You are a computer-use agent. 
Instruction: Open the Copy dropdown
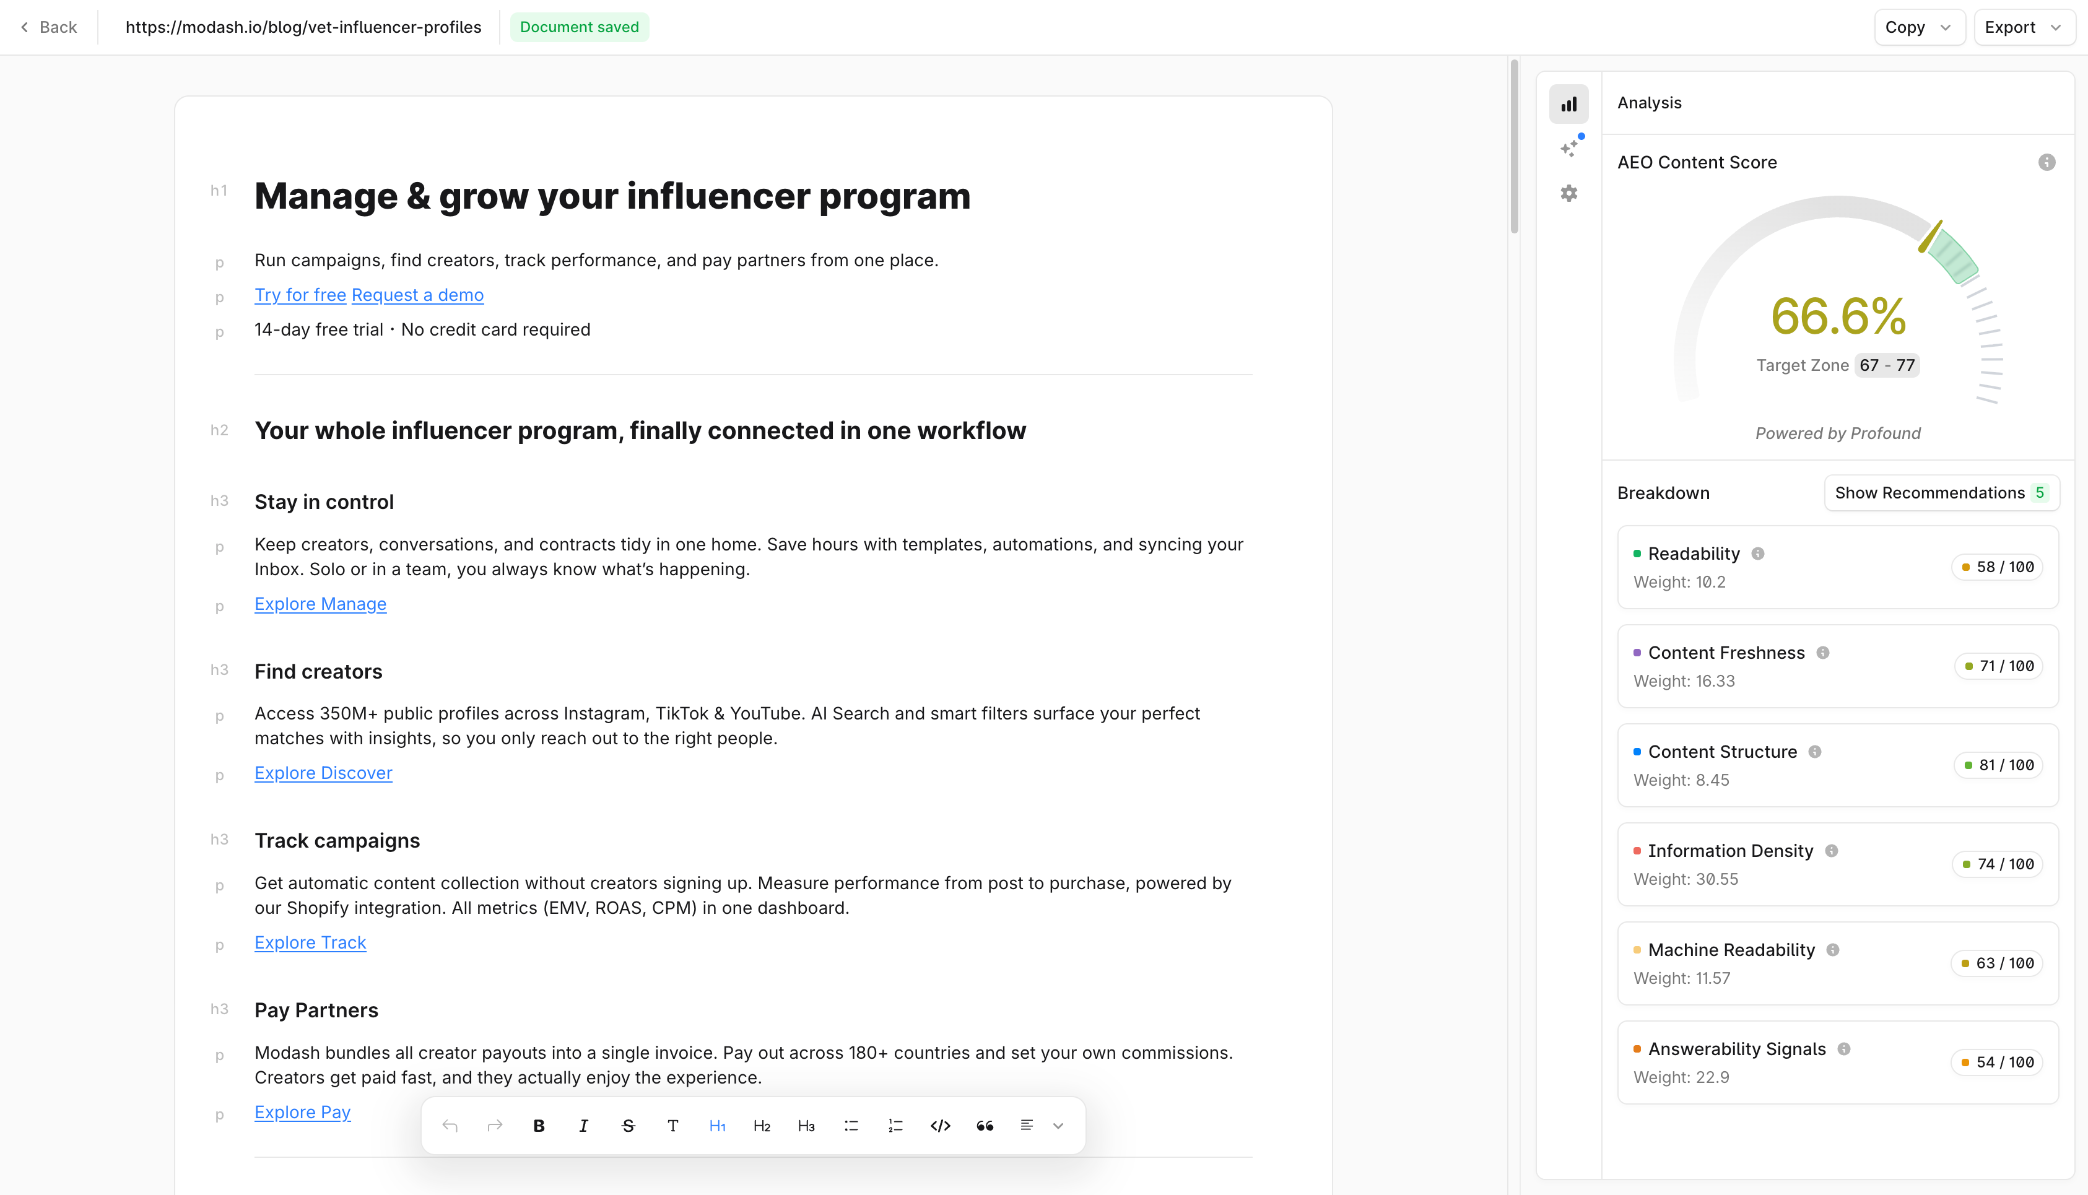(x=1919, y=27)
